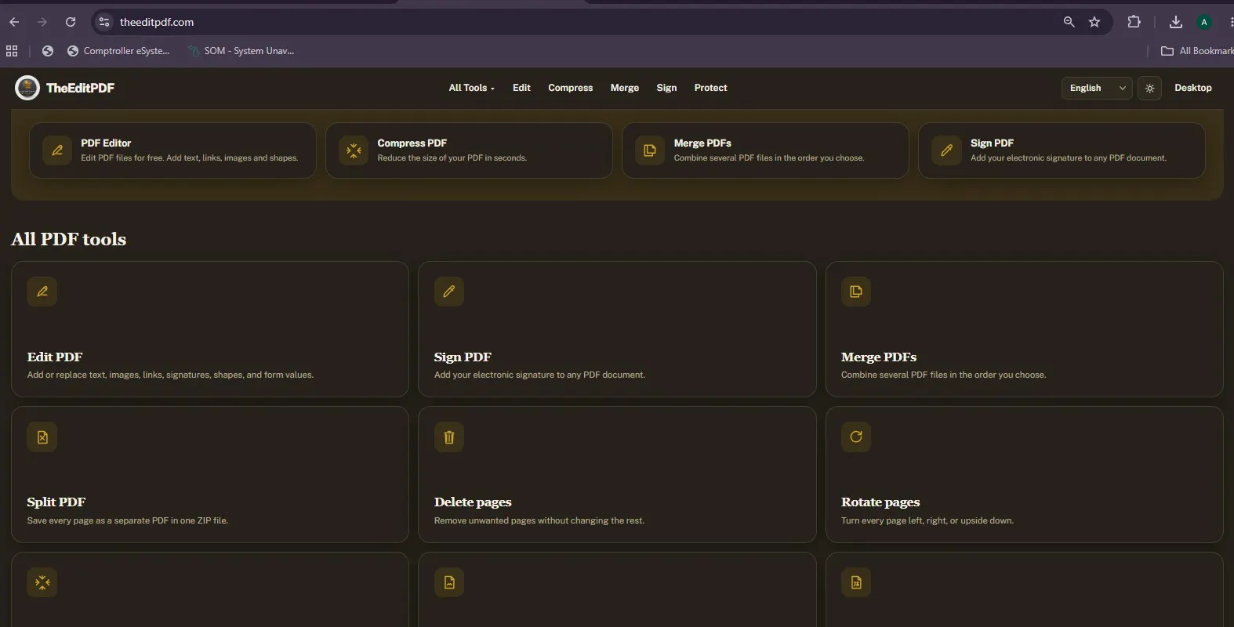Click the Merge PDFs card icon

click(856, 292)
